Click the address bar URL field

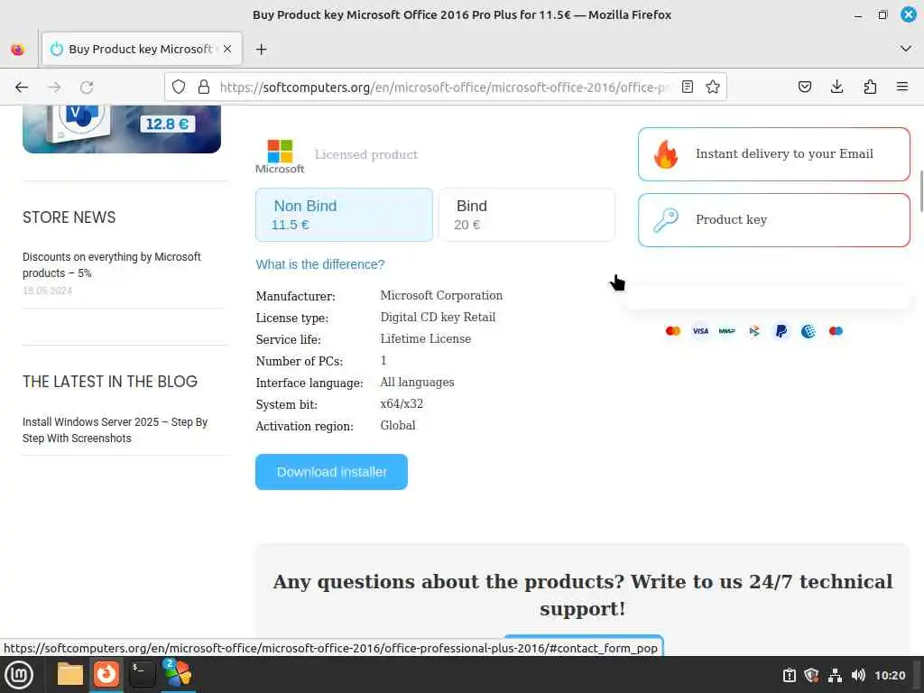pos(445,88)
